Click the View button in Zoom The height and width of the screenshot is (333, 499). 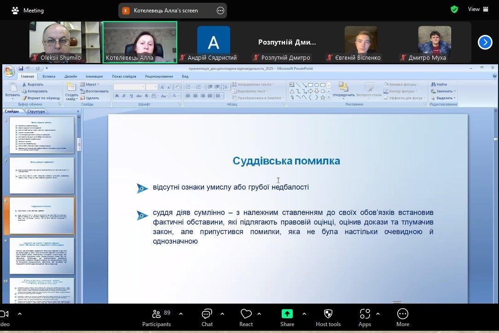(478, 9)
